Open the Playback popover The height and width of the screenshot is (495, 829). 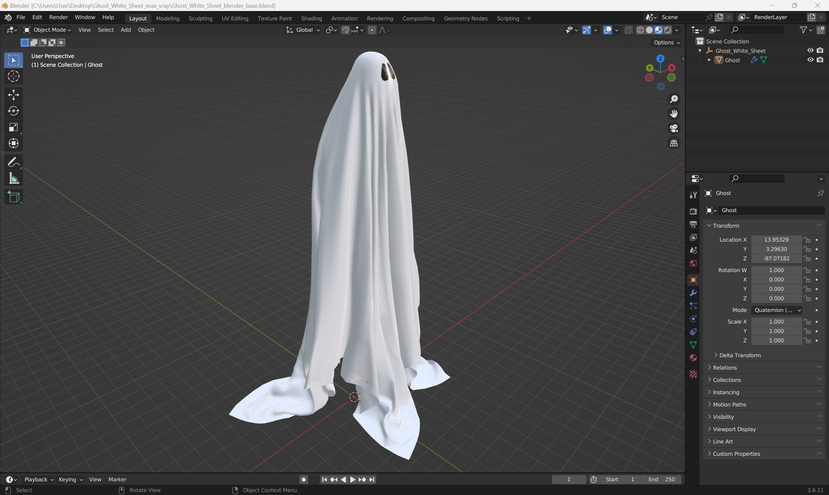pos(39,479)
